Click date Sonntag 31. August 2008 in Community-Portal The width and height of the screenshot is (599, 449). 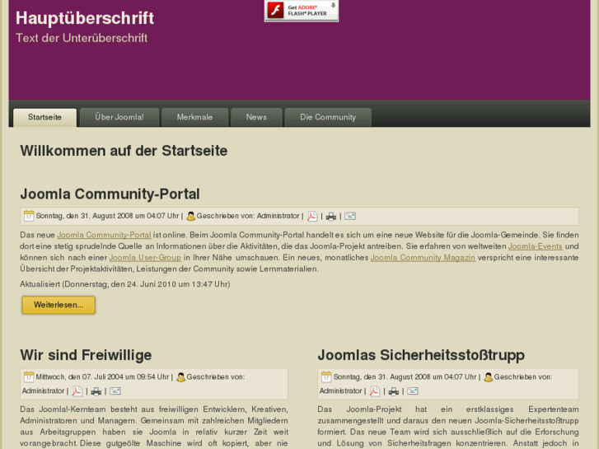[107, 216]
